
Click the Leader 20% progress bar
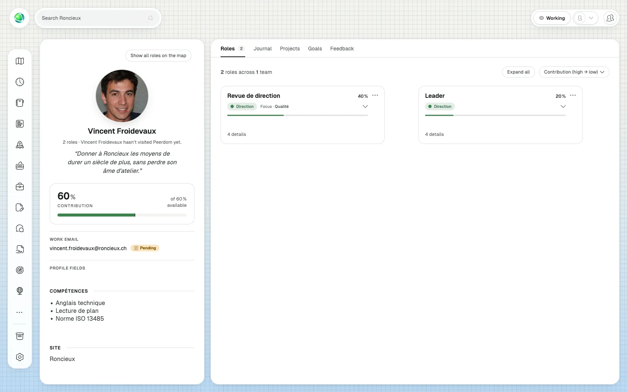point(495,115)
